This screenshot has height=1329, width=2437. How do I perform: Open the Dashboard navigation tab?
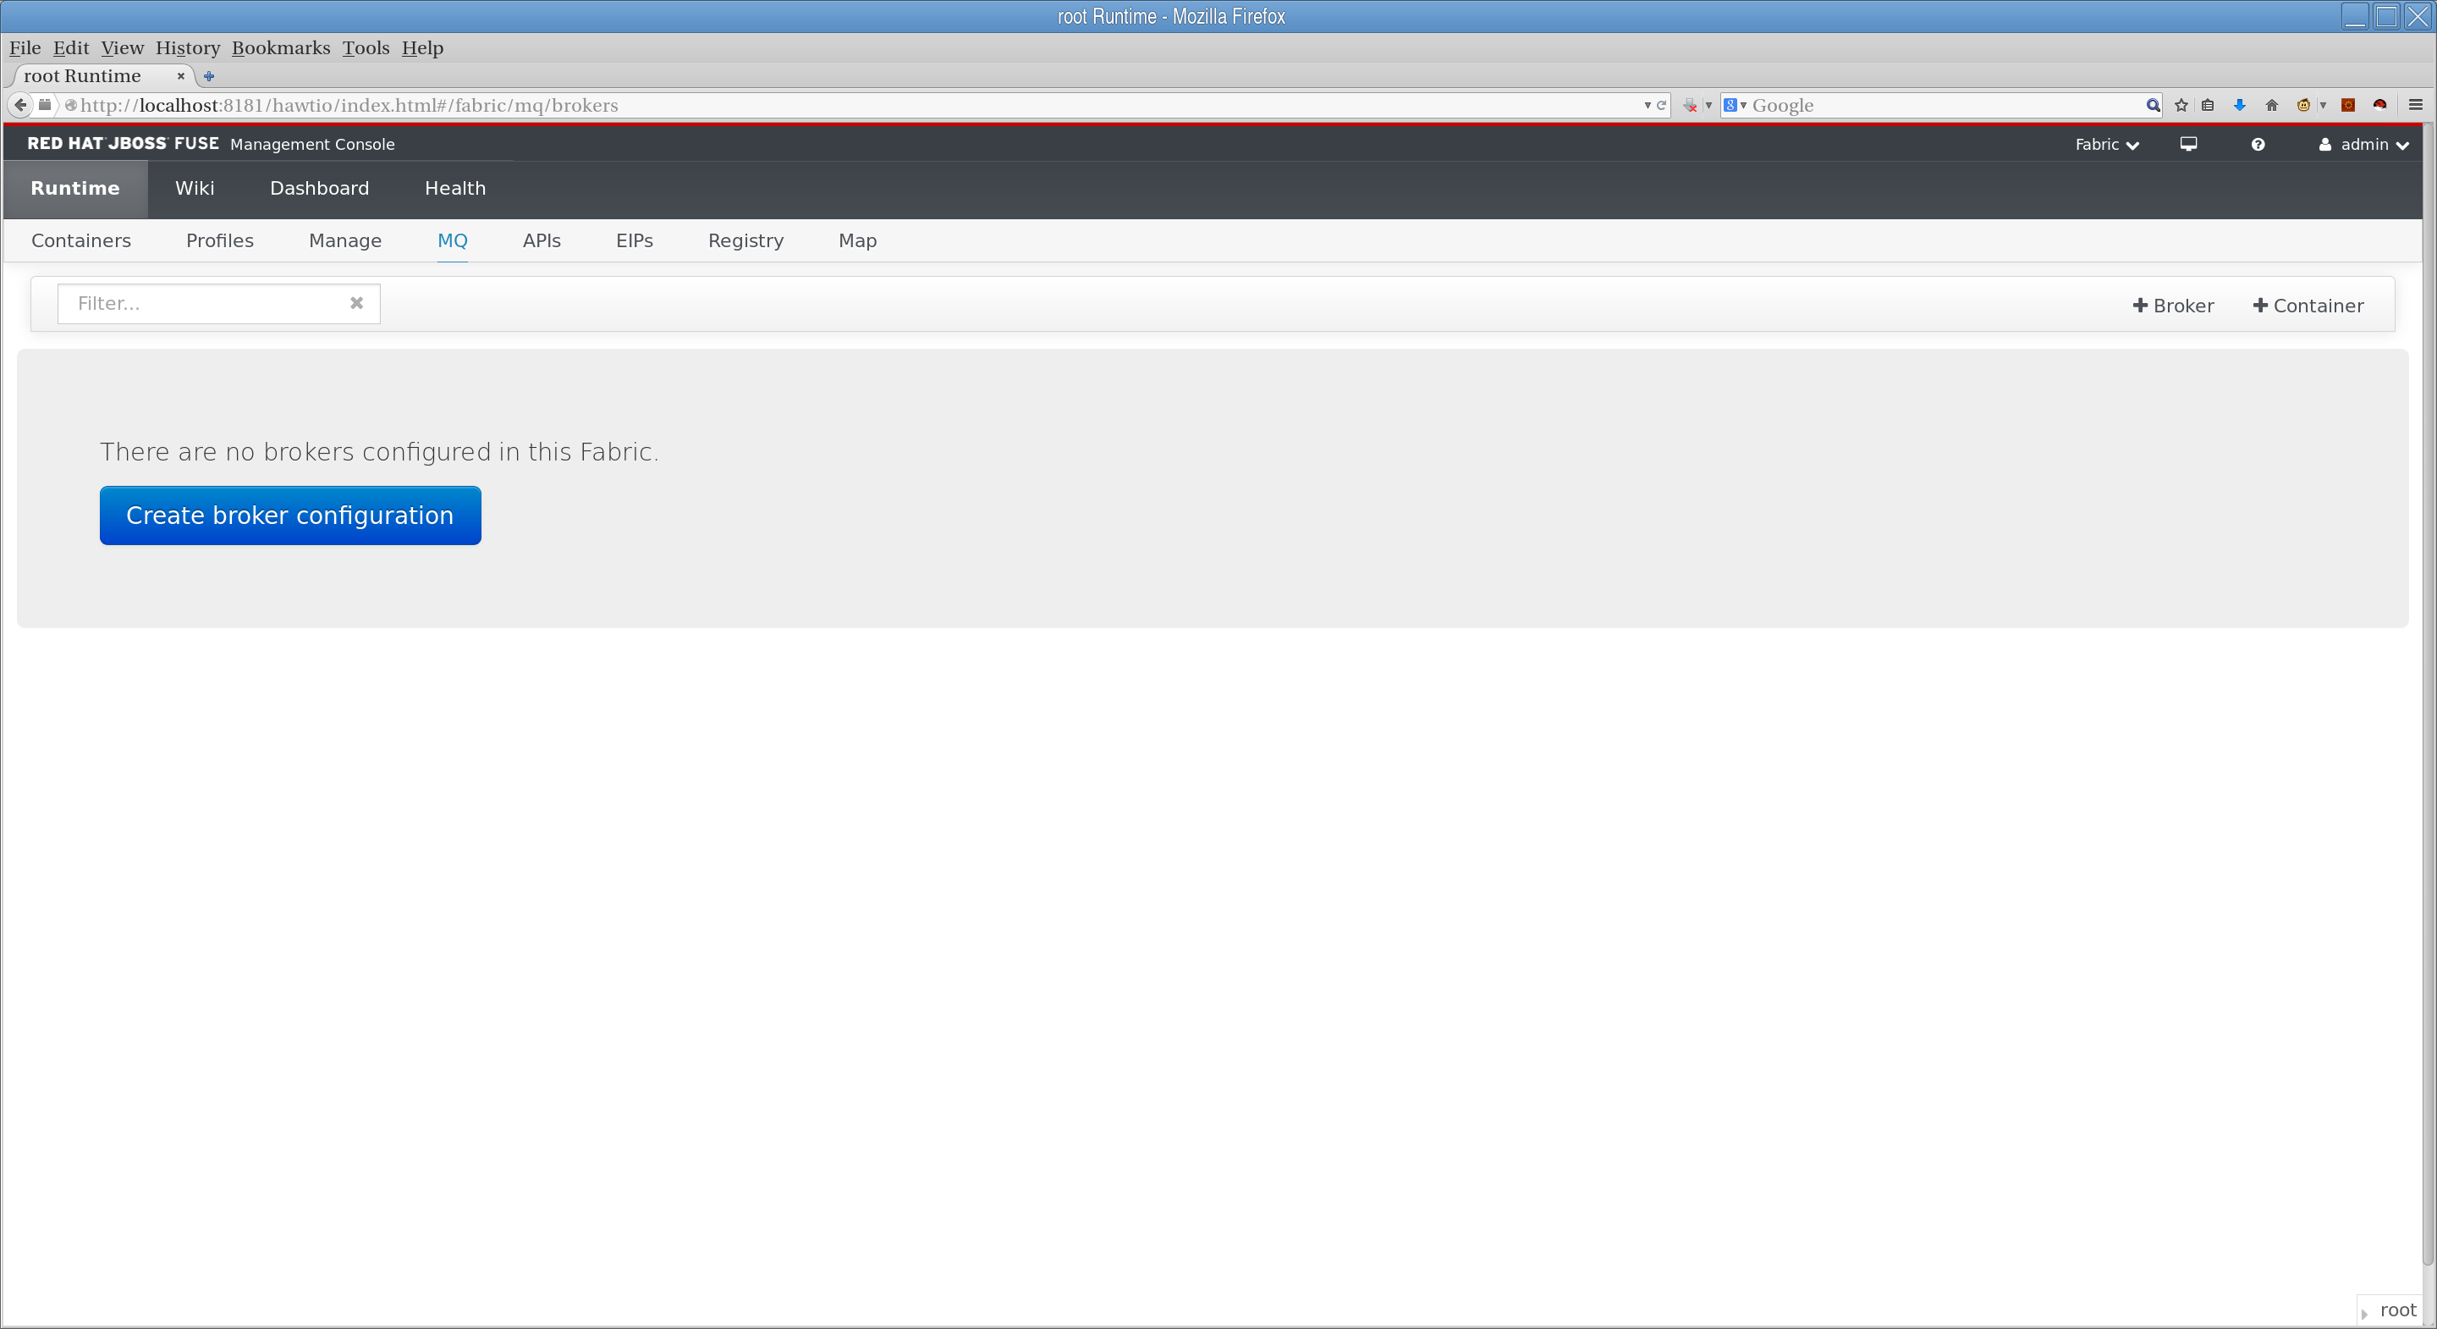coord(319,189)
